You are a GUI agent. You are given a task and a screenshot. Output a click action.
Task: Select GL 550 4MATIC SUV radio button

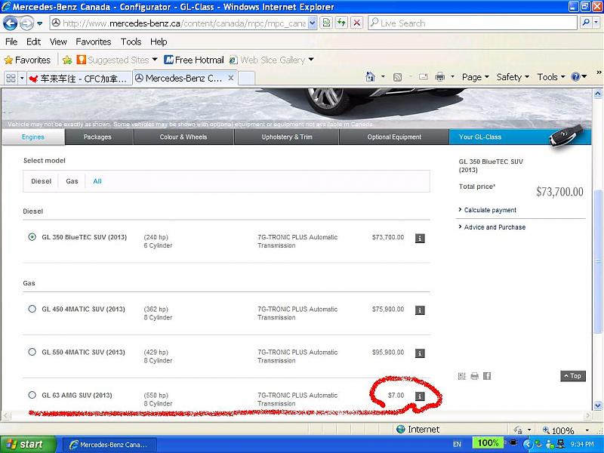pos(32,352)
